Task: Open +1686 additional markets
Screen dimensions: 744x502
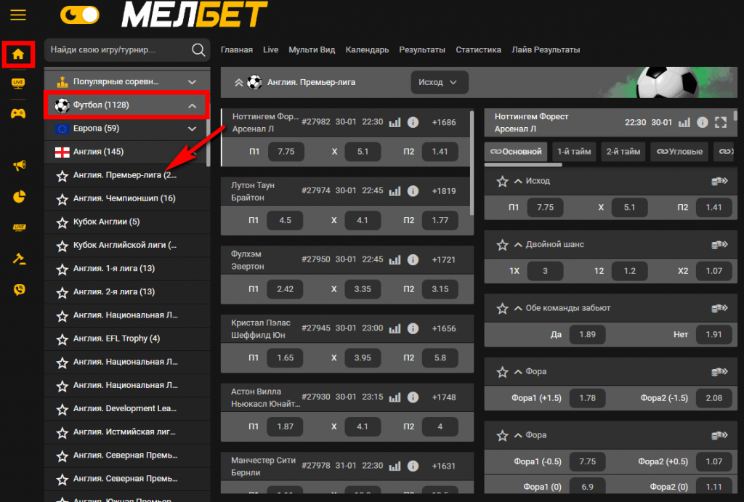Action: coord(444,123)
